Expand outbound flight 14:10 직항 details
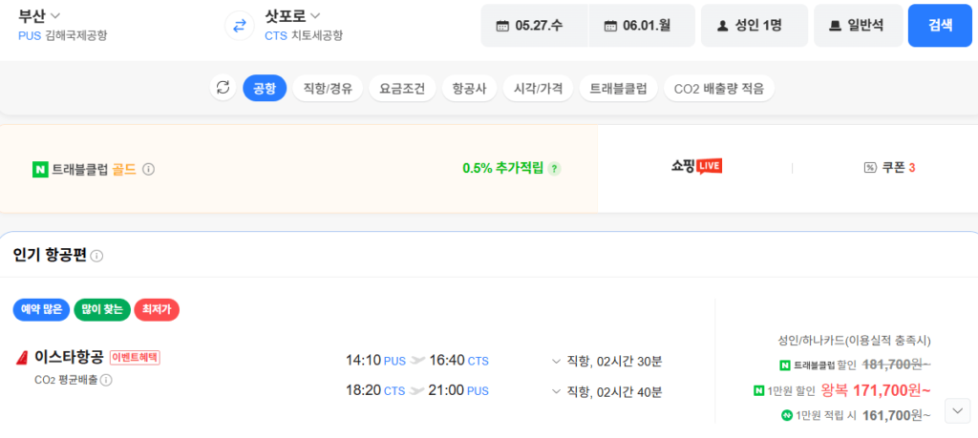Screen dimensions: 978x438 pyautogui.click(x=556, y=362)
